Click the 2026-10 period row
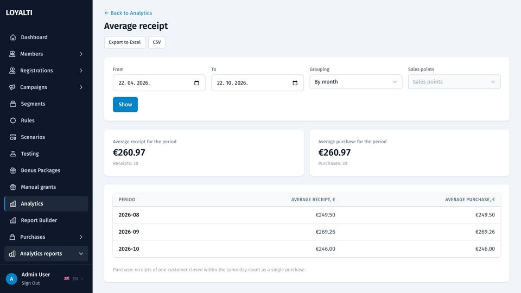 (306, 249)
